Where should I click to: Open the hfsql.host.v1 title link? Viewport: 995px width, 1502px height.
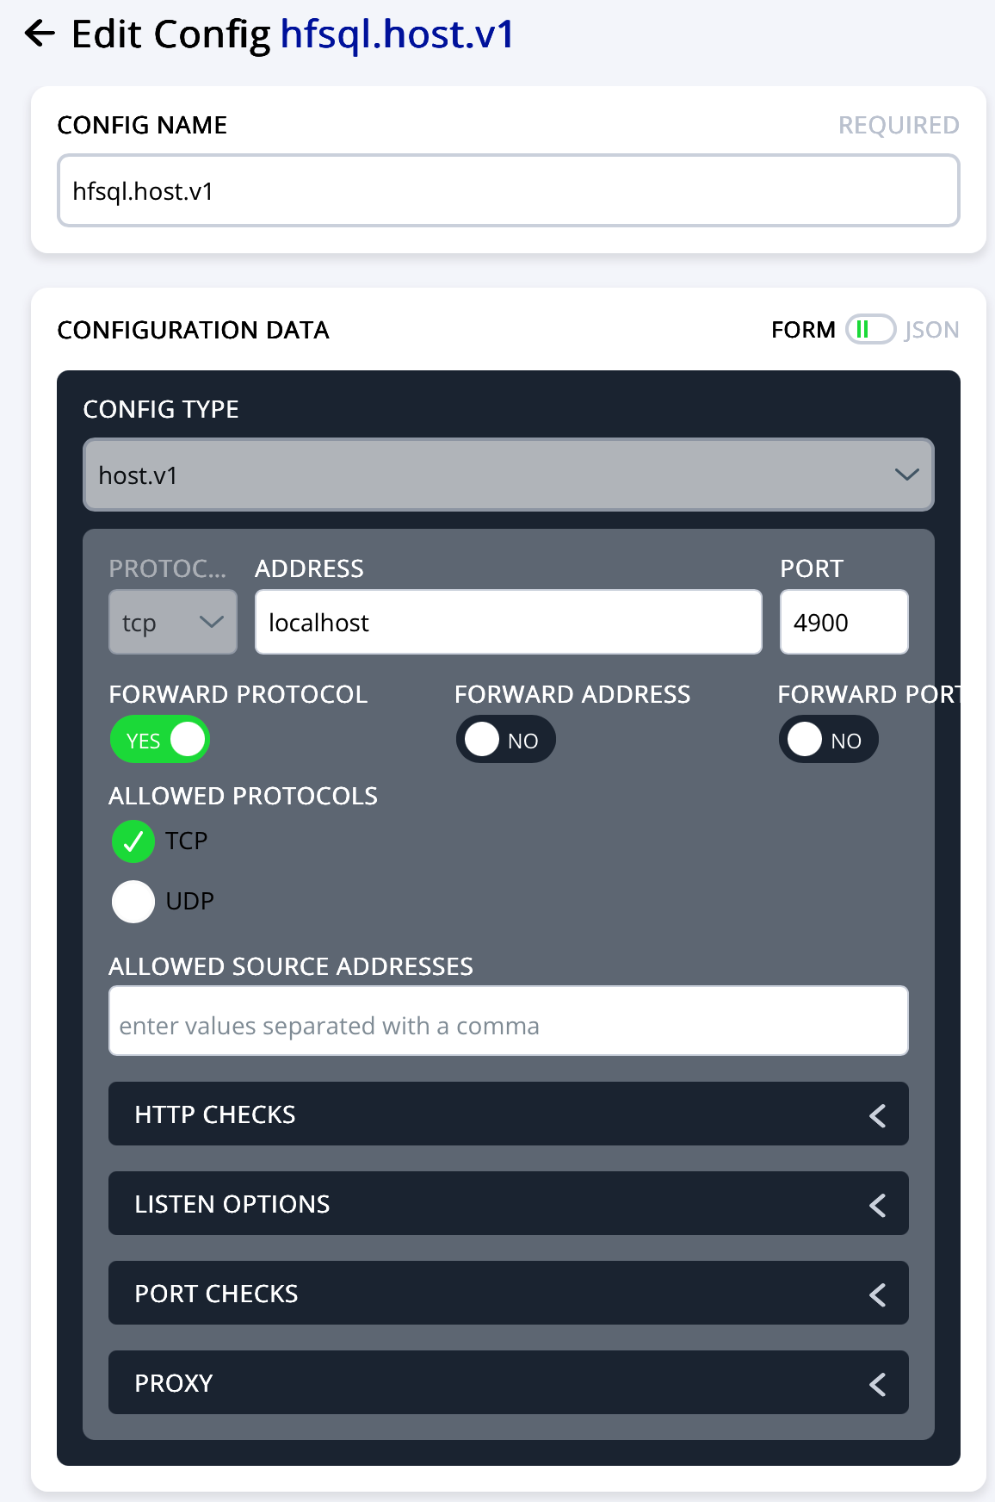pos(397,34)
